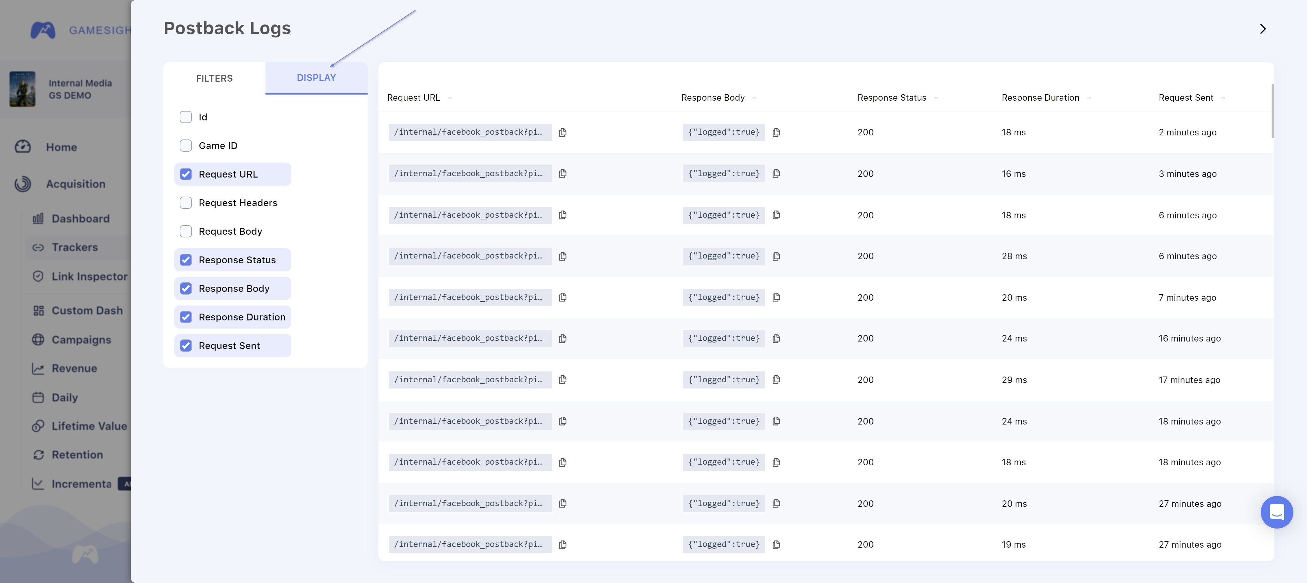Copy Response Body in the 3 minutes ago row
Screen dimensions: 1307x583
776,174
